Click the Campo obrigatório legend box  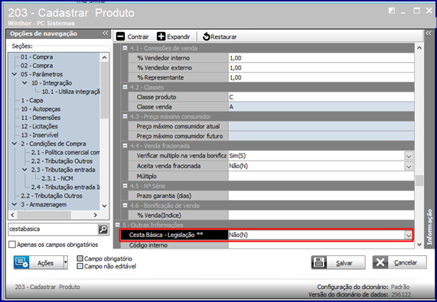click(x=80, y=258)
